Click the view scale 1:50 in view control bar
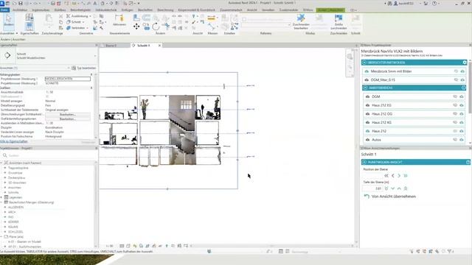Viewport: 472px width, 265px height. pos(110,246)
